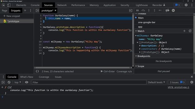
Task: Open DevTools settings gear
Action: click(186, 5)
